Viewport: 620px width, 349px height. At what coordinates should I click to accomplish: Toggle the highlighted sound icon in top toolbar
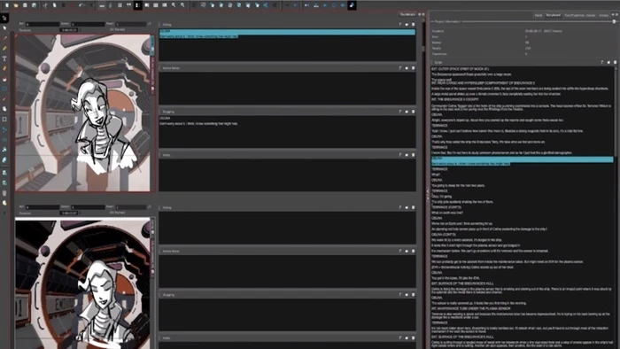tap(352, 5)
